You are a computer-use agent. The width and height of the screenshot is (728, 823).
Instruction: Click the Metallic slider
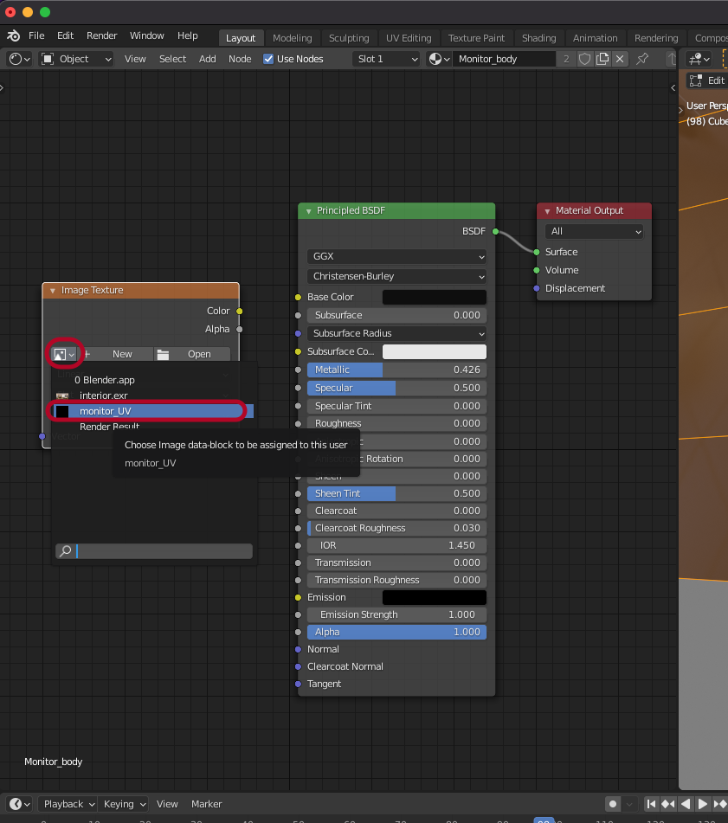tap(396, 370)
